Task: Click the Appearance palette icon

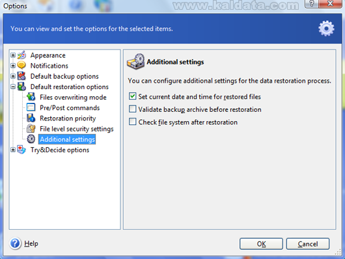Action: click(x=21, y=55)
